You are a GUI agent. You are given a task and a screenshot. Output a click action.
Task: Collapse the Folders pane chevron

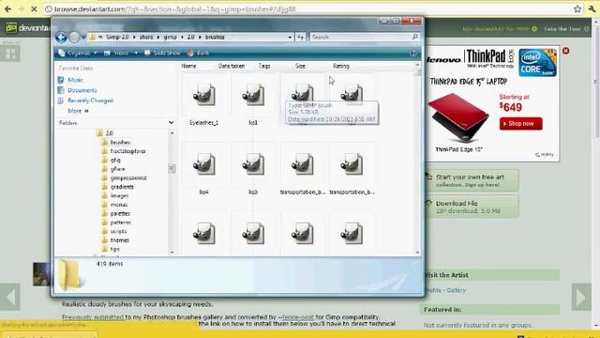pos(171,123)
